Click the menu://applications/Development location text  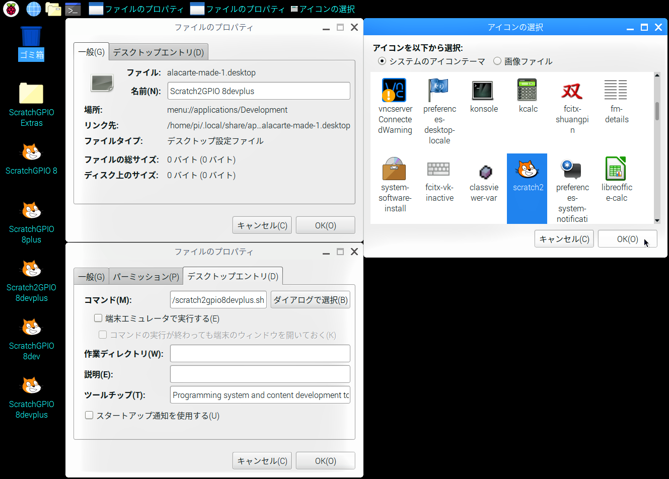pyautogui.click(x=227, y=110)
